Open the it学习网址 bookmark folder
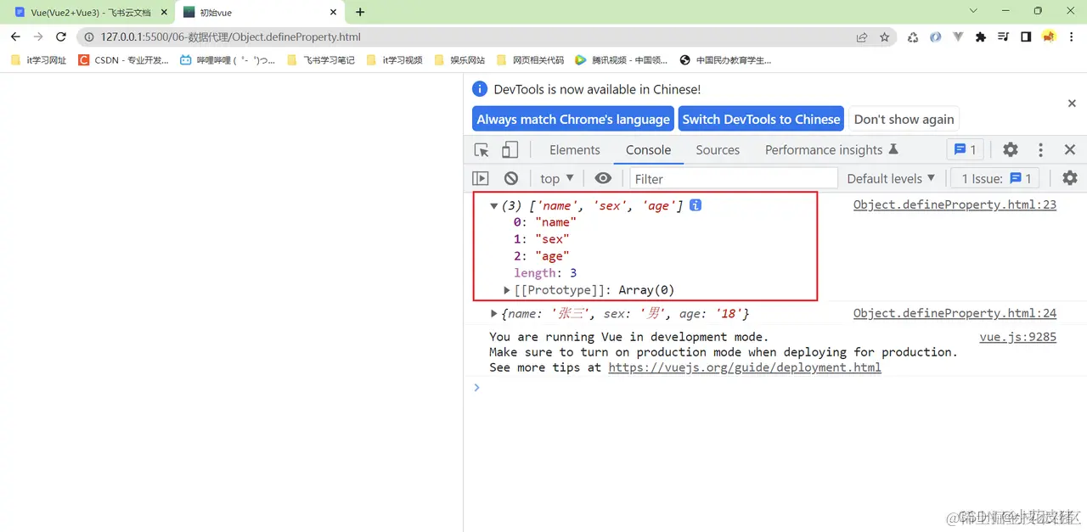Viewport: 1087px width, 532px height. click(x=40, y=60)
